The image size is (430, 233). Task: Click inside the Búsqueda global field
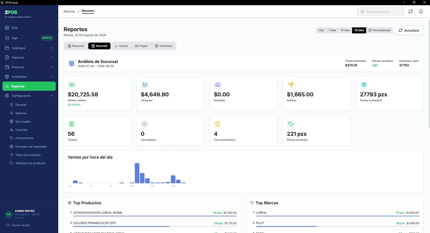pyautogui.click(x=381, y=12)
